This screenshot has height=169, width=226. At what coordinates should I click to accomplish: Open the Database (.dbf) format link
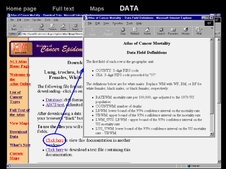coord(54,100)
